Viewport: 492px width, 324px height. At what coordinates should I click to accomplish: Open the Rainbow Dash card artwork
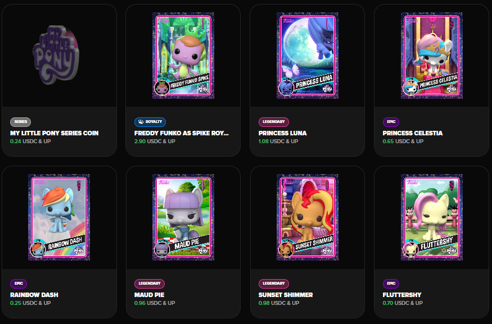(x=59, y=217)
